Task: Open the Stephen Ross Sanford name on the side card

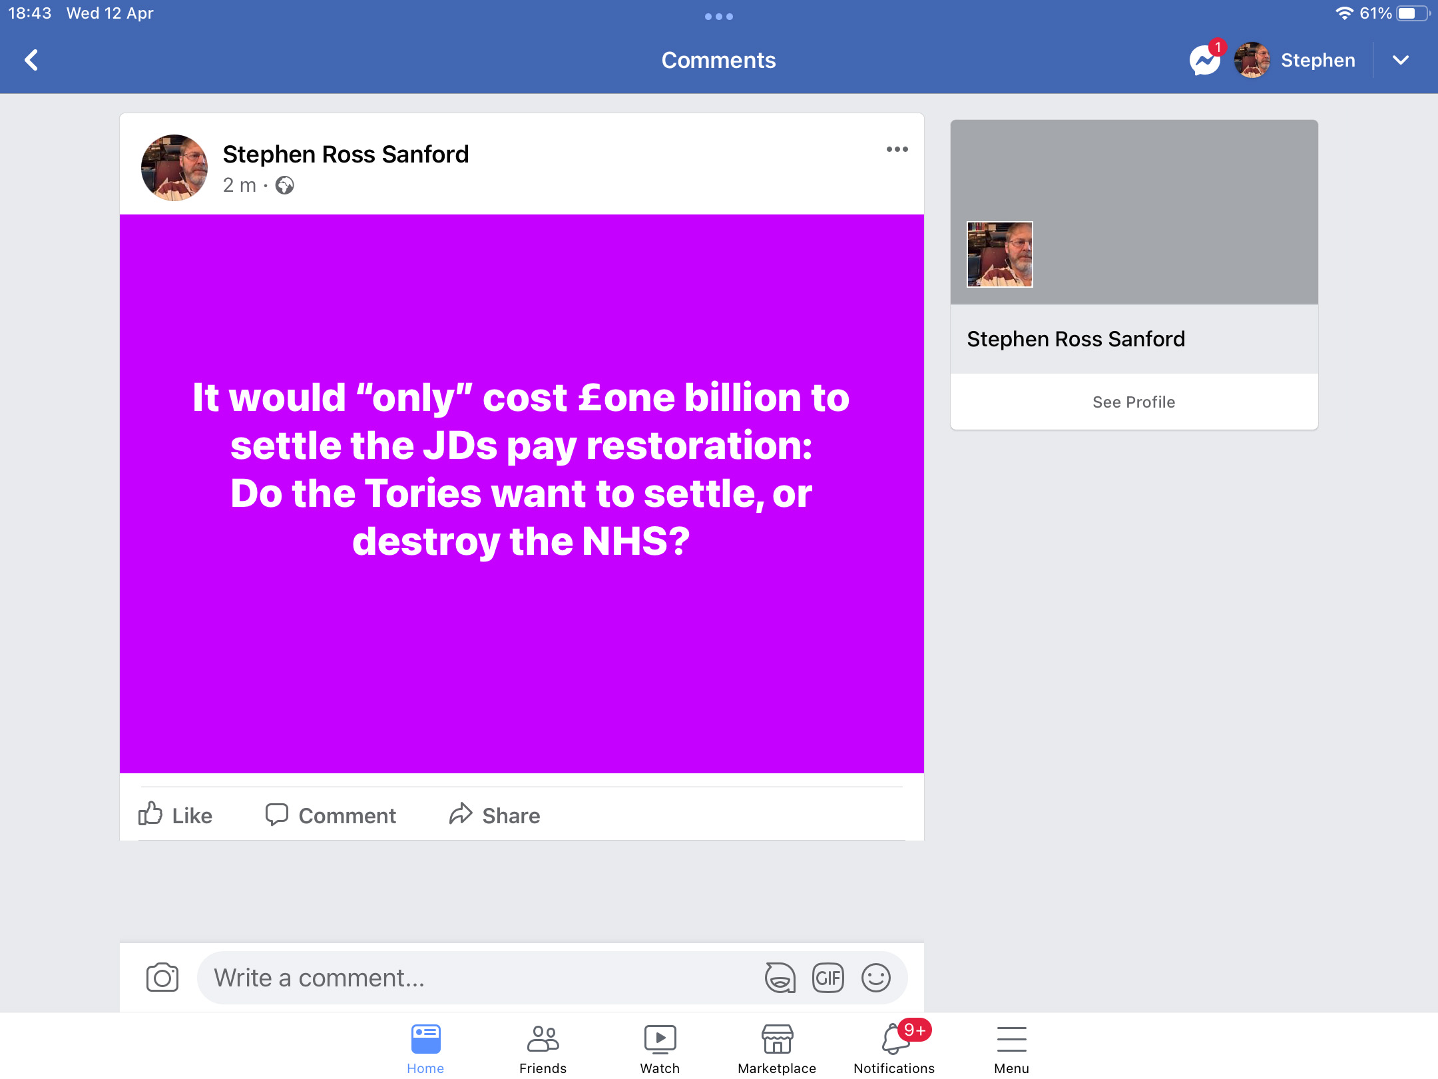Action: coord(1076,339)
